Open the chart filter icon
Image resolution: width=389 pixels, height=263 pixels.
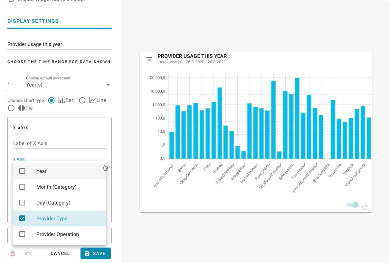[x=149, y=59]
